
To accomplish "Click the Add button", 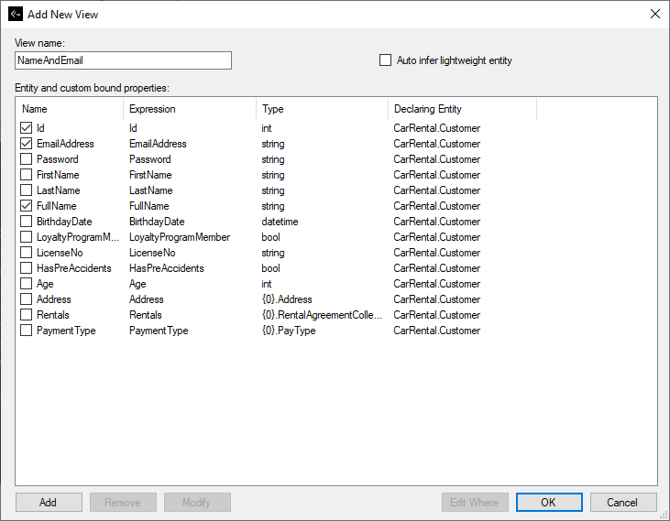I will pyautogui.click(x=49, y=502).
